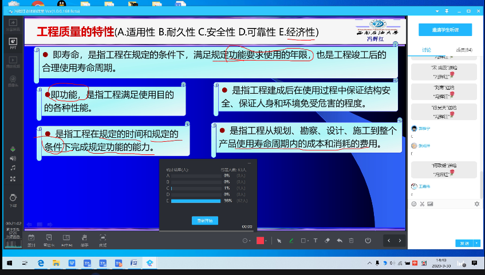
Task: Toggle the speaker volume icon
Action: 13,158
